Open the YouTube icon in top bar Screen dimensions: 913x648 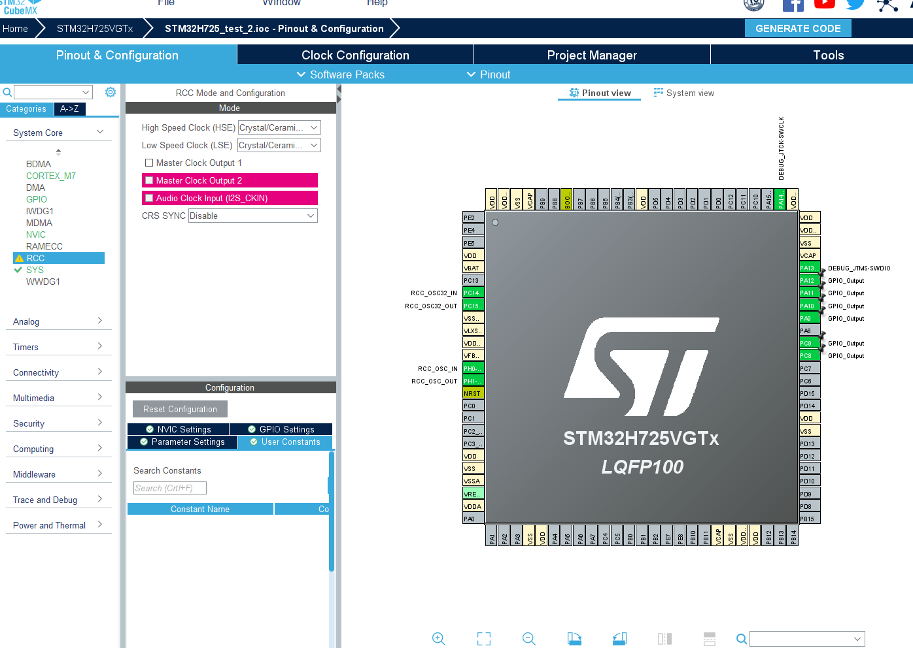(825, 3)
